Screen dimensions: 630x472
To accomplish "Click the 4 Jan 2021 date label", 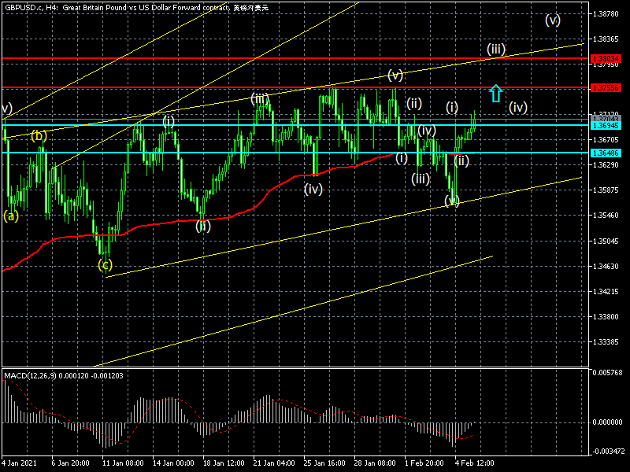I will coord(19,463).
